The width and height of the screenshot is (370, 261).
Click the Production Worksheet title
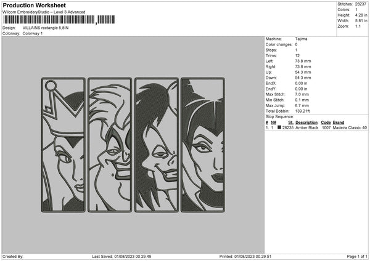click(x=34, y=5)
